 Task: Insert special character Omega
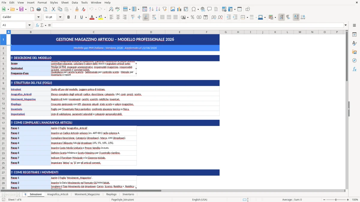click(x=194, y=9)
